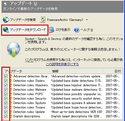
Task: Open ヘルプ H help button
Action: tap(87, 30)
